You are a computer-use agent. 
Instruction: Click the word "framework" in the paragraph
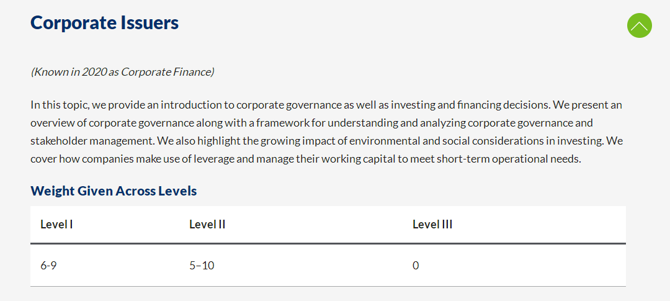pos(284,123)
